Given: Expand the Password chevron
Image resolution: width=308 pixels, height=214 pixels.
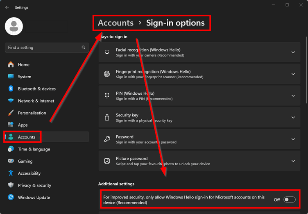Looking at the screenshot, I should point(293,139).
